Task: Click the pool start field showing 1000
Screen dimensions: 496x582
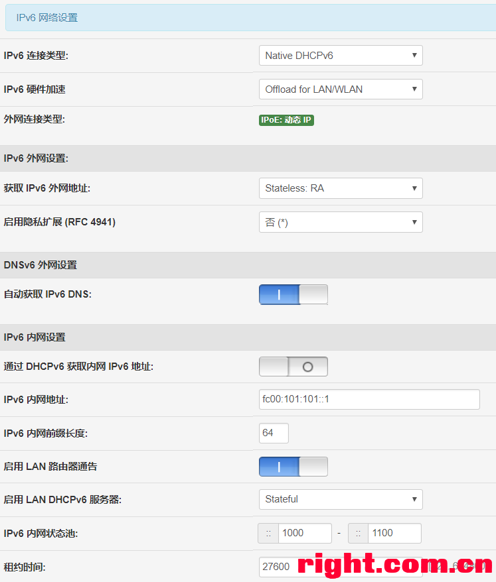Action: pos(305,534)
